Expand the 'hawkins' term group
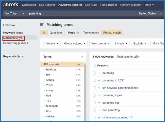 coord(44,69)
